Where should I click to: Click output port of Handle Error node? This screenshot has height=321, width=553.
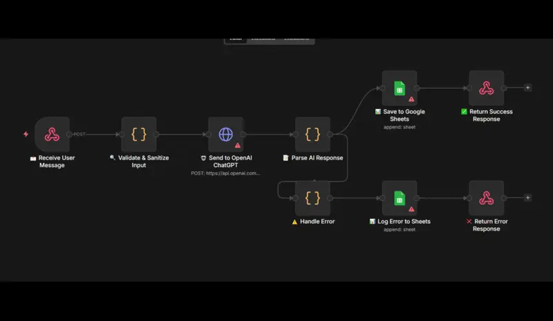click(x=330, y=198)
